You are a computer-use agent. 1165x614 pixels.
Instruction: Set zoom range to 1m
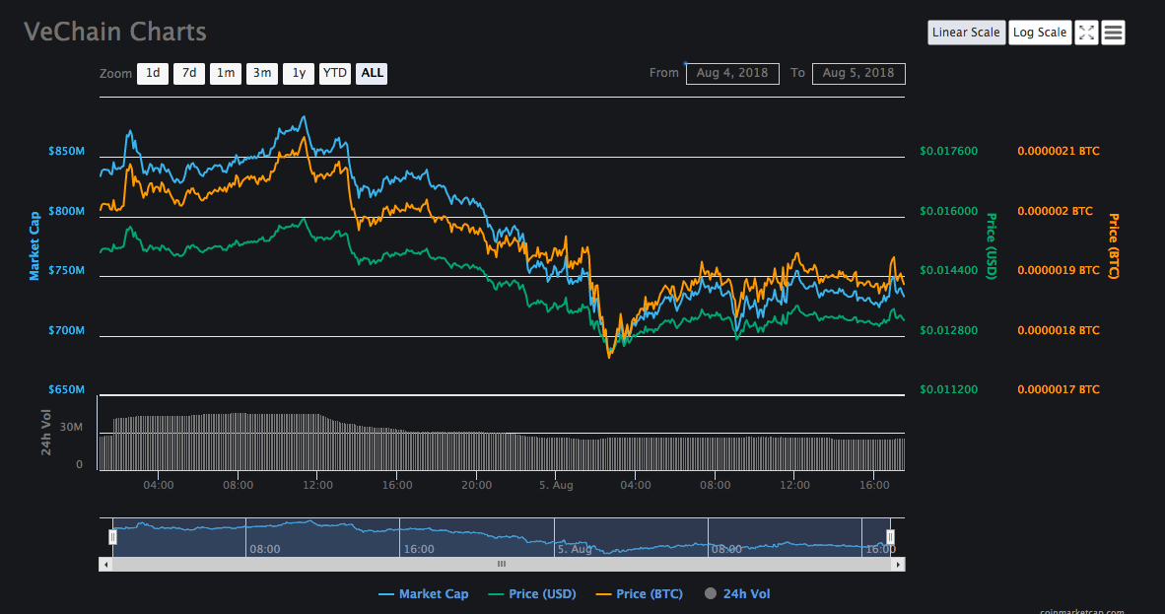click(x=225, y=73)
